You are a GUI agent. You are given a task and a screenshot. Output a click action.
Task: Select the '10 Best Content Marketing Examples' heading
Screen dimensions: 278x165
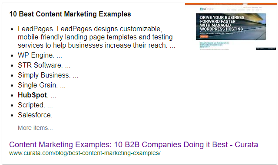70,14
